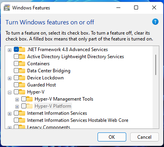164x147 pixels.
Task: Tick the Hyper-V Management Tools checkbox
Action: tap(24, 99)
